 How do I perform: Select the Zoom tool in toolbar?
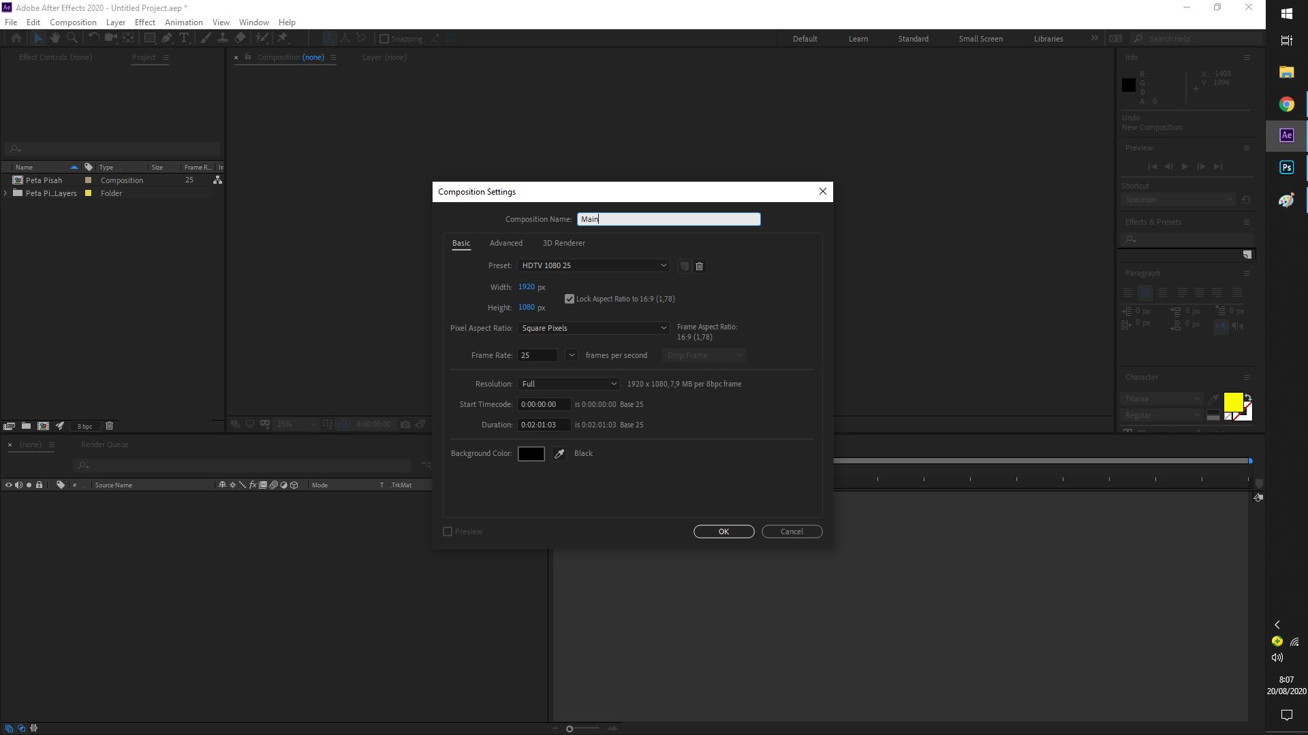(x=72, y=38)
